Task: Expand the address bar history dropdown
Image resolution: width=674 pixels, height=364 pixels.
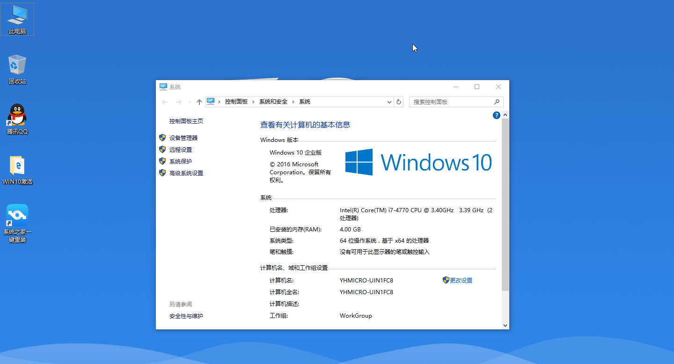Action: click(389, 102)
